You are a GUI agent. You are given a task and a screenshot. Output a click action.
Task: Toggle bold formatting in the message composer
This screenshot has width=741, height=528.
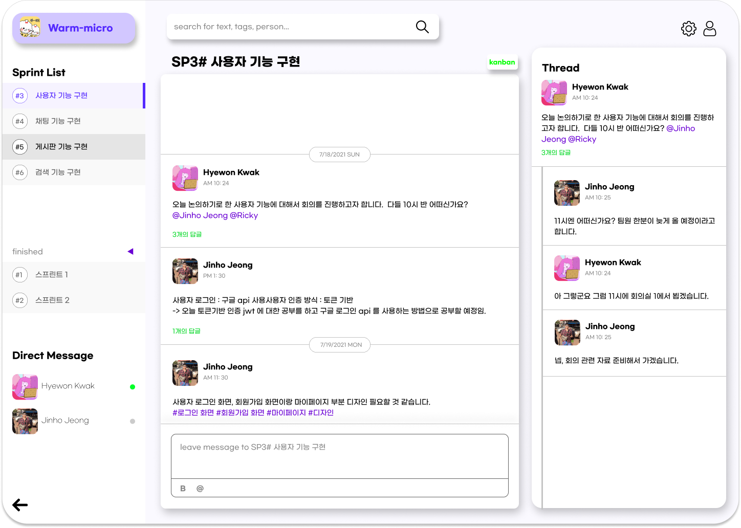[x=183, y=488]
